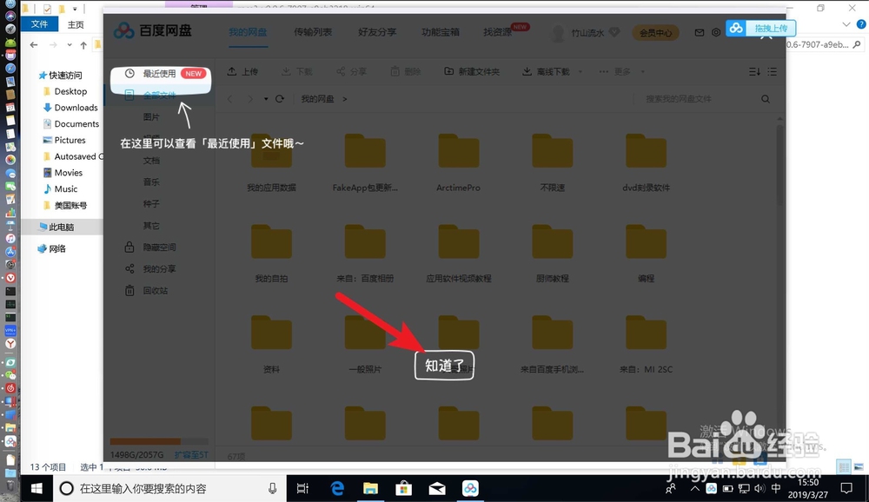Open the 文档 category in the sidebar
Screen dimensions: 869x502
coord(150,160)
